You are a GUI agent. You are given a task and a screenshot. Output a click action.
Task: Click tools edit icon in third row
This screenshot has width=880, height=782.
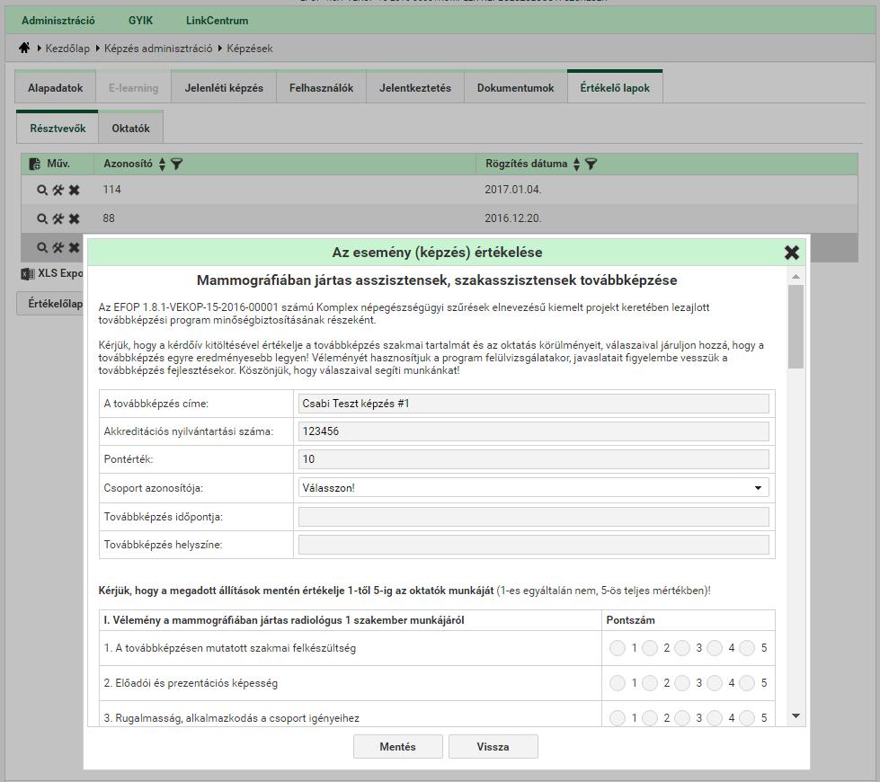pyautogui.click(x=58, y=247)
